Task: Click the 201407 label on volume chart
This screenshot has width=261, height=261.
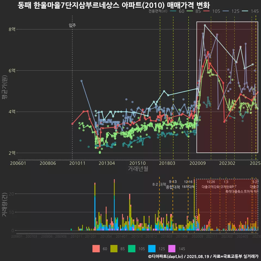Action: tap(122, 237)
